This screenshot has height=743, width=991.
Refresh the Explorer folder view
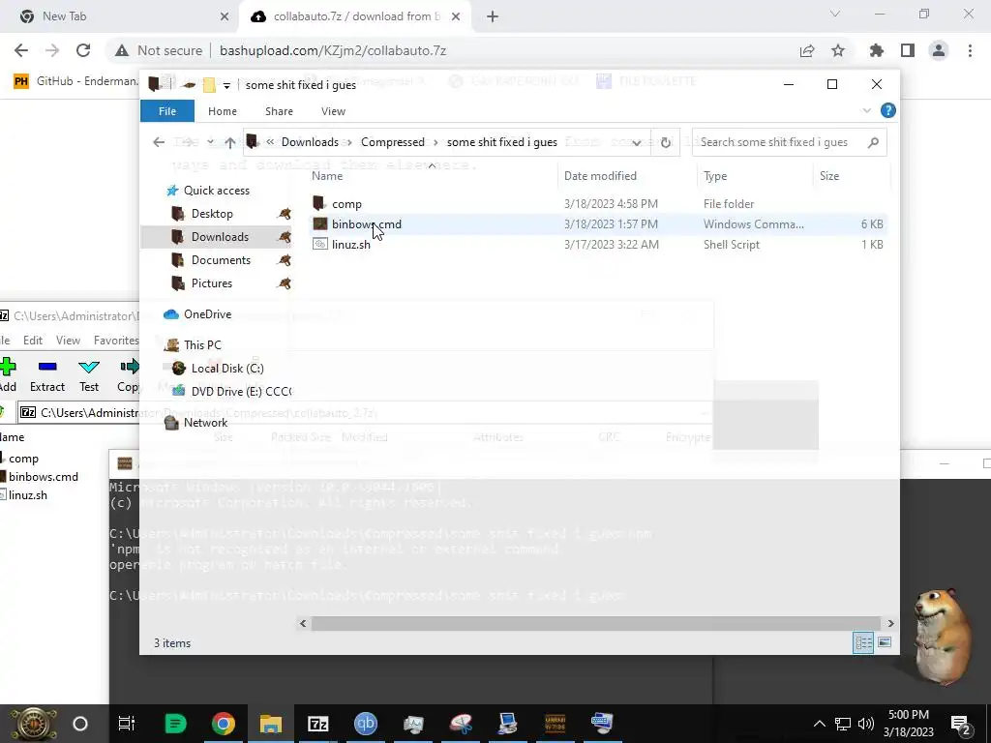click(666, 142)
